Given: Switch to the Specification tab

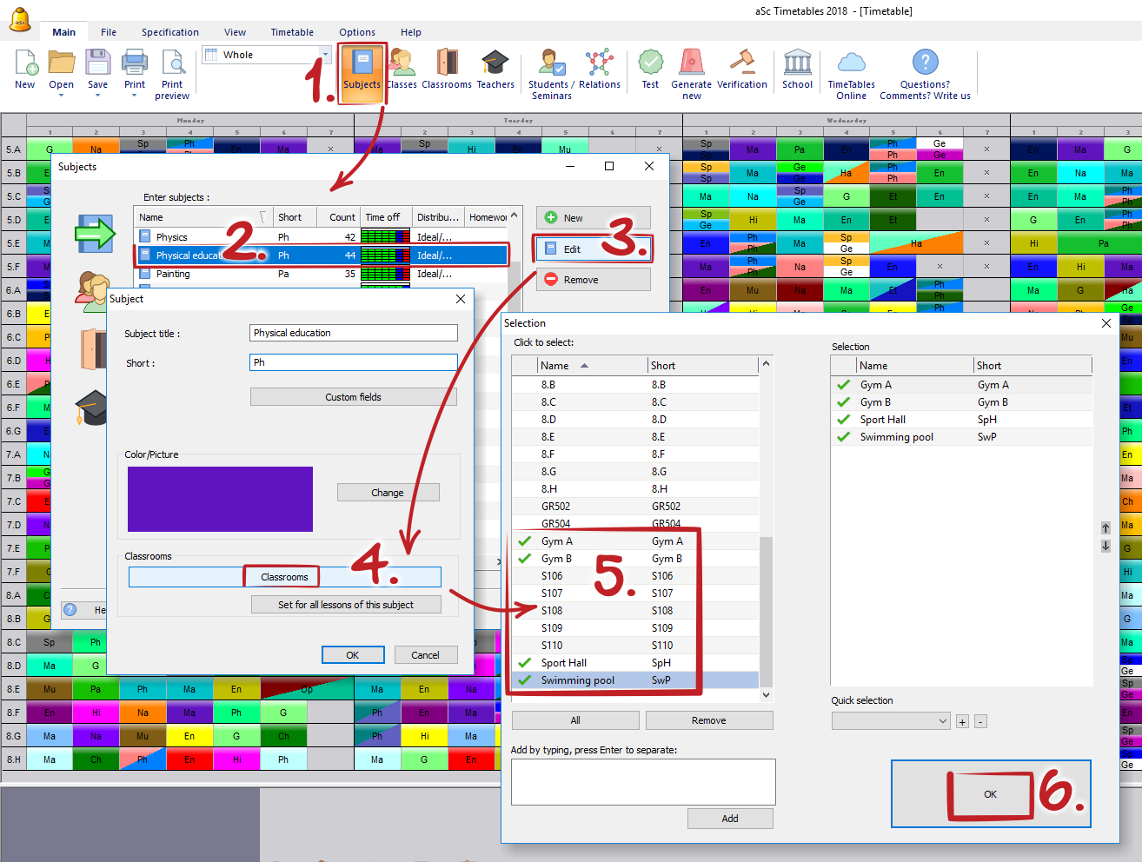Looking at the screenshot, I should [x=170, y=32].
